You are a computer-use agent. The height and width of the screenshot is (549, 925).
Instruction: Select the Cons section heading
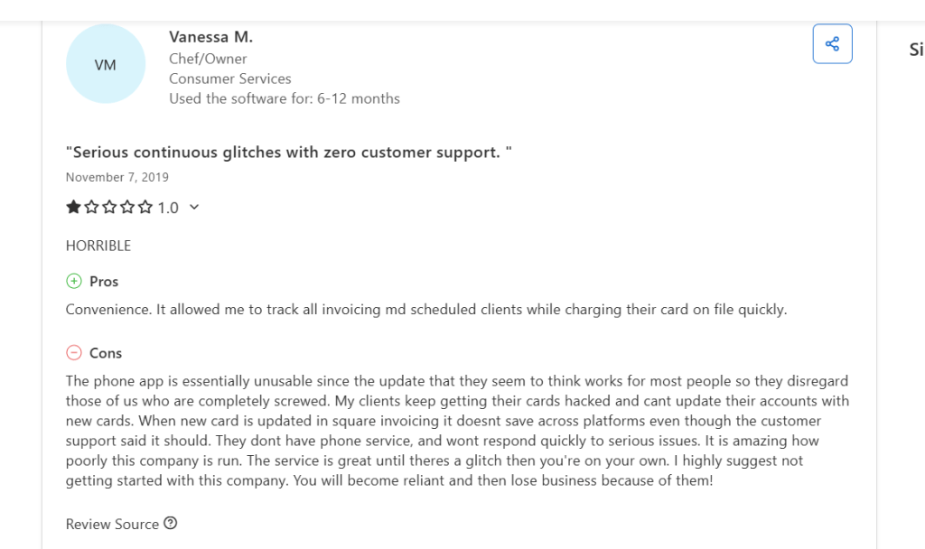106,353
